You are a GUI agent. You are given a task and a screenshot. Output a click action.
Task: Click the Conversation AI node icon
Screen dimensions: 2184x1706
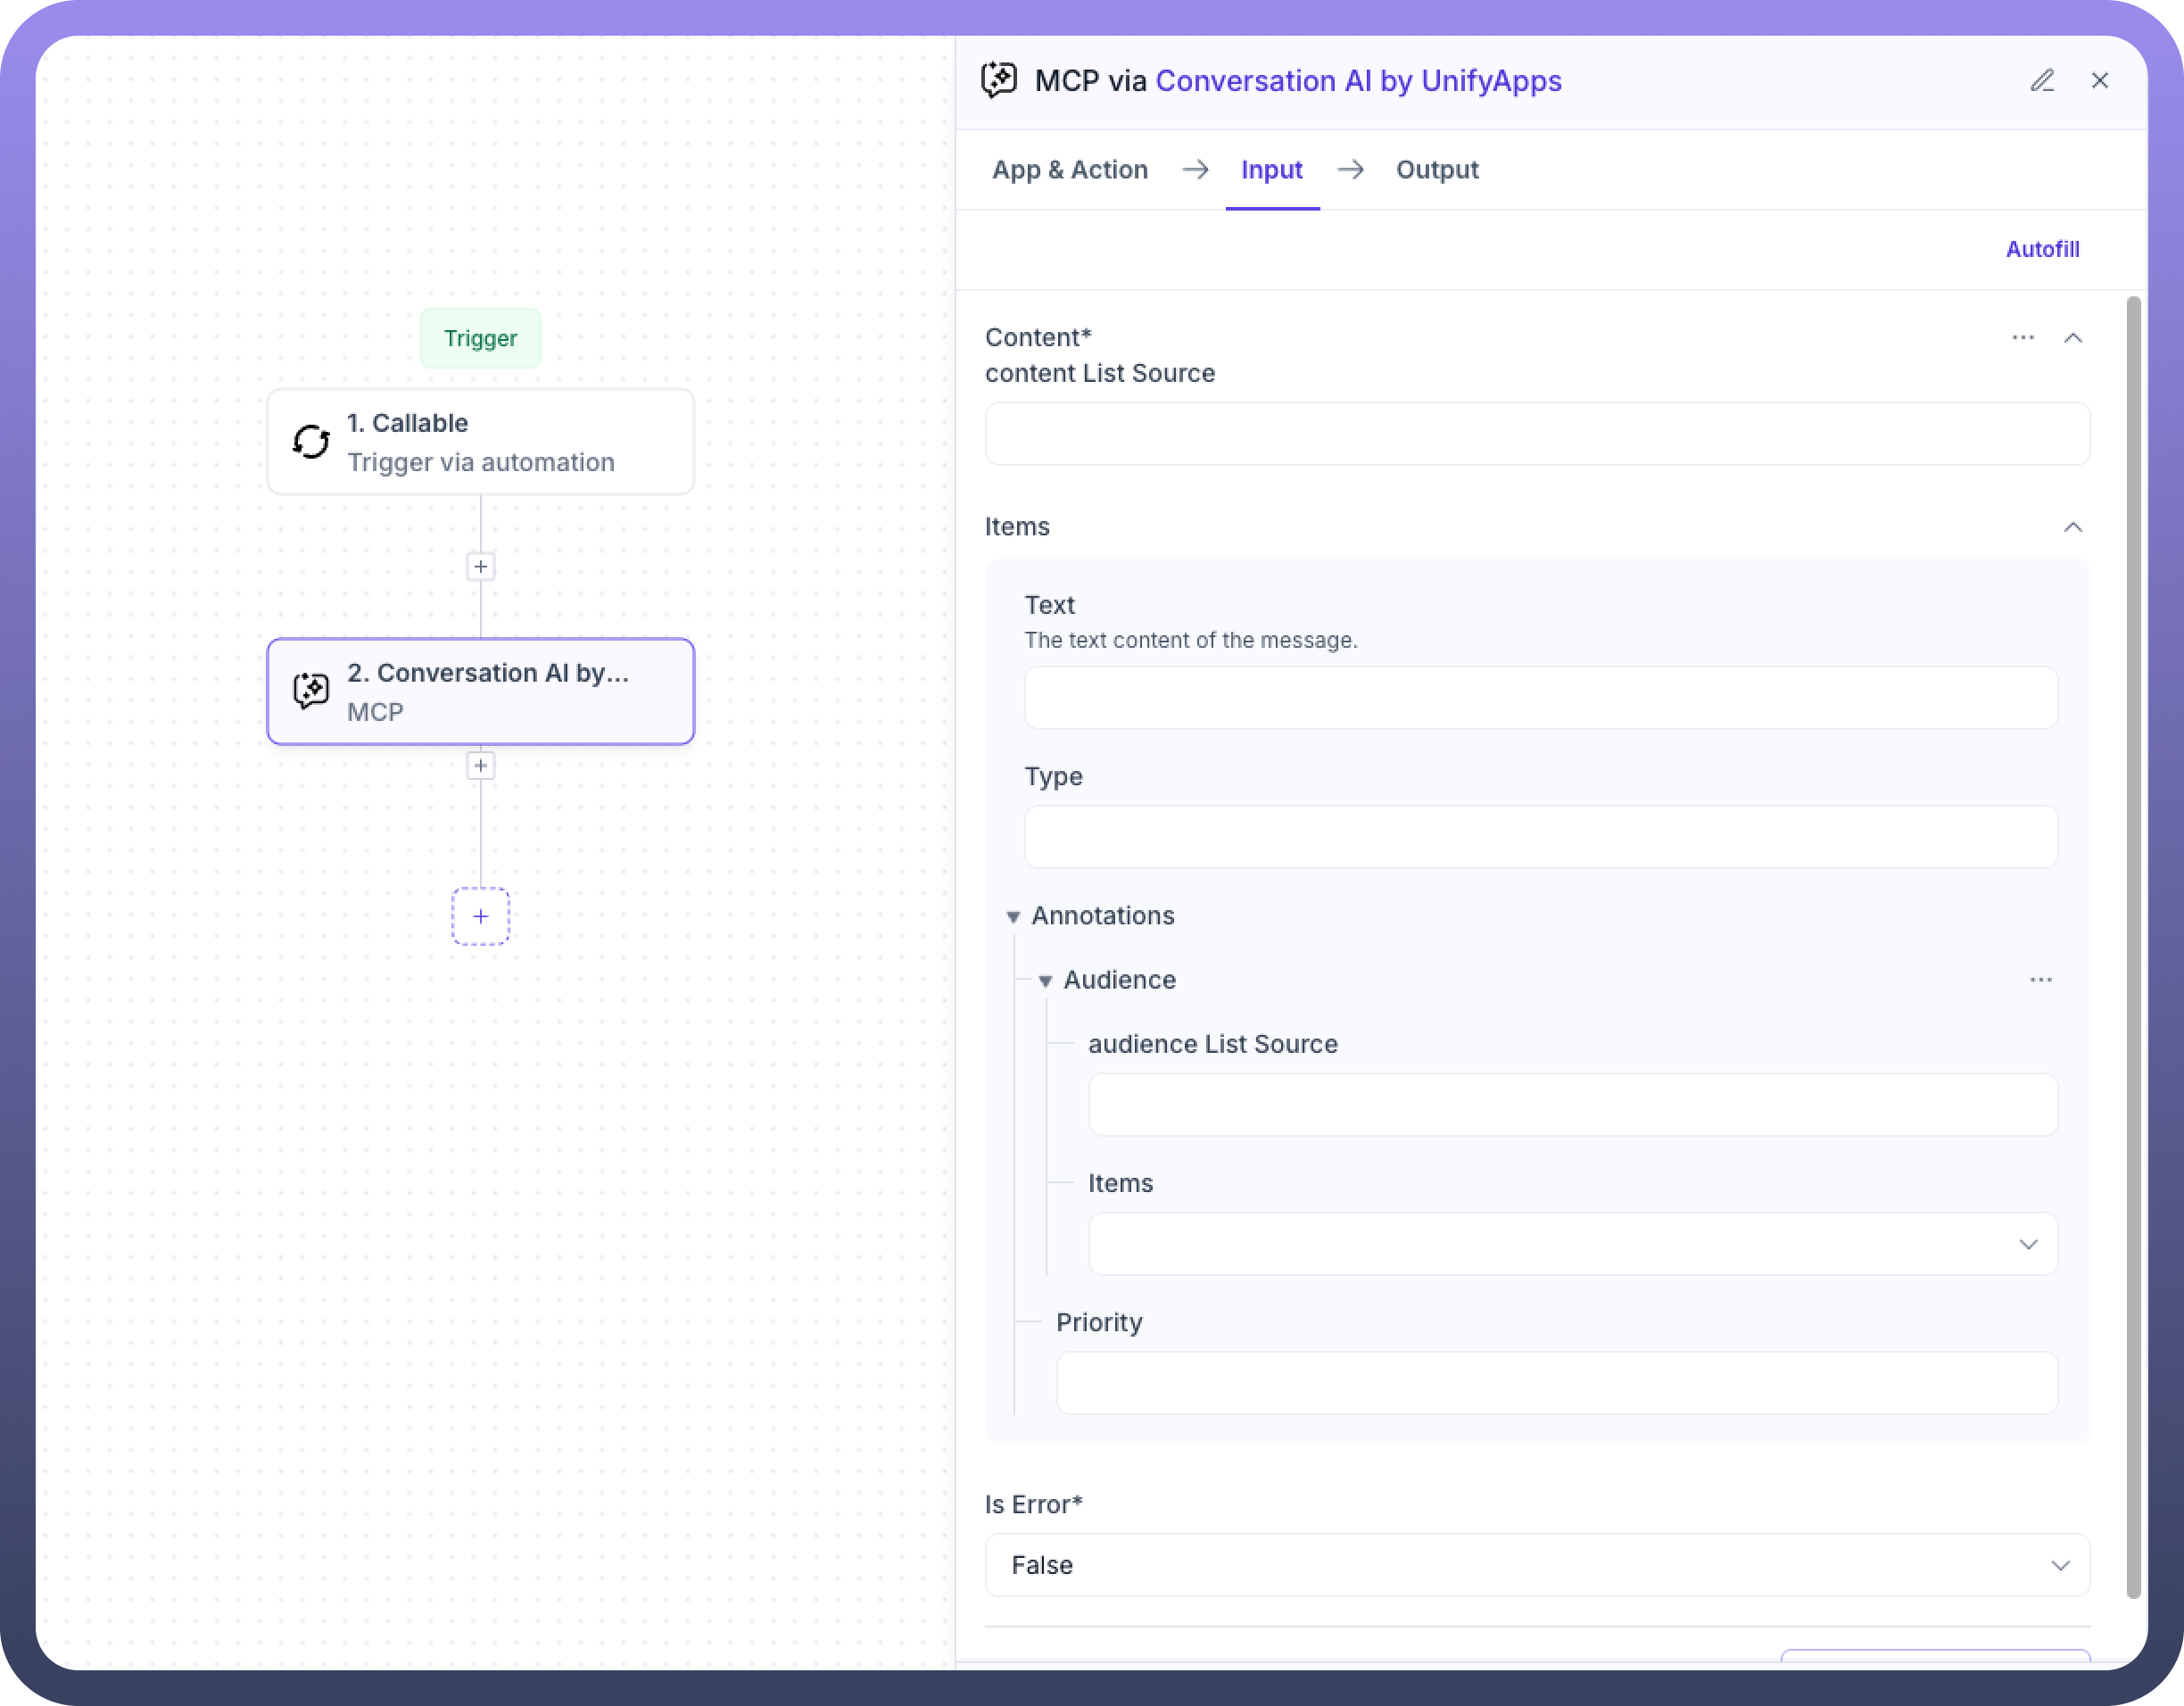(x=311, y=691)
